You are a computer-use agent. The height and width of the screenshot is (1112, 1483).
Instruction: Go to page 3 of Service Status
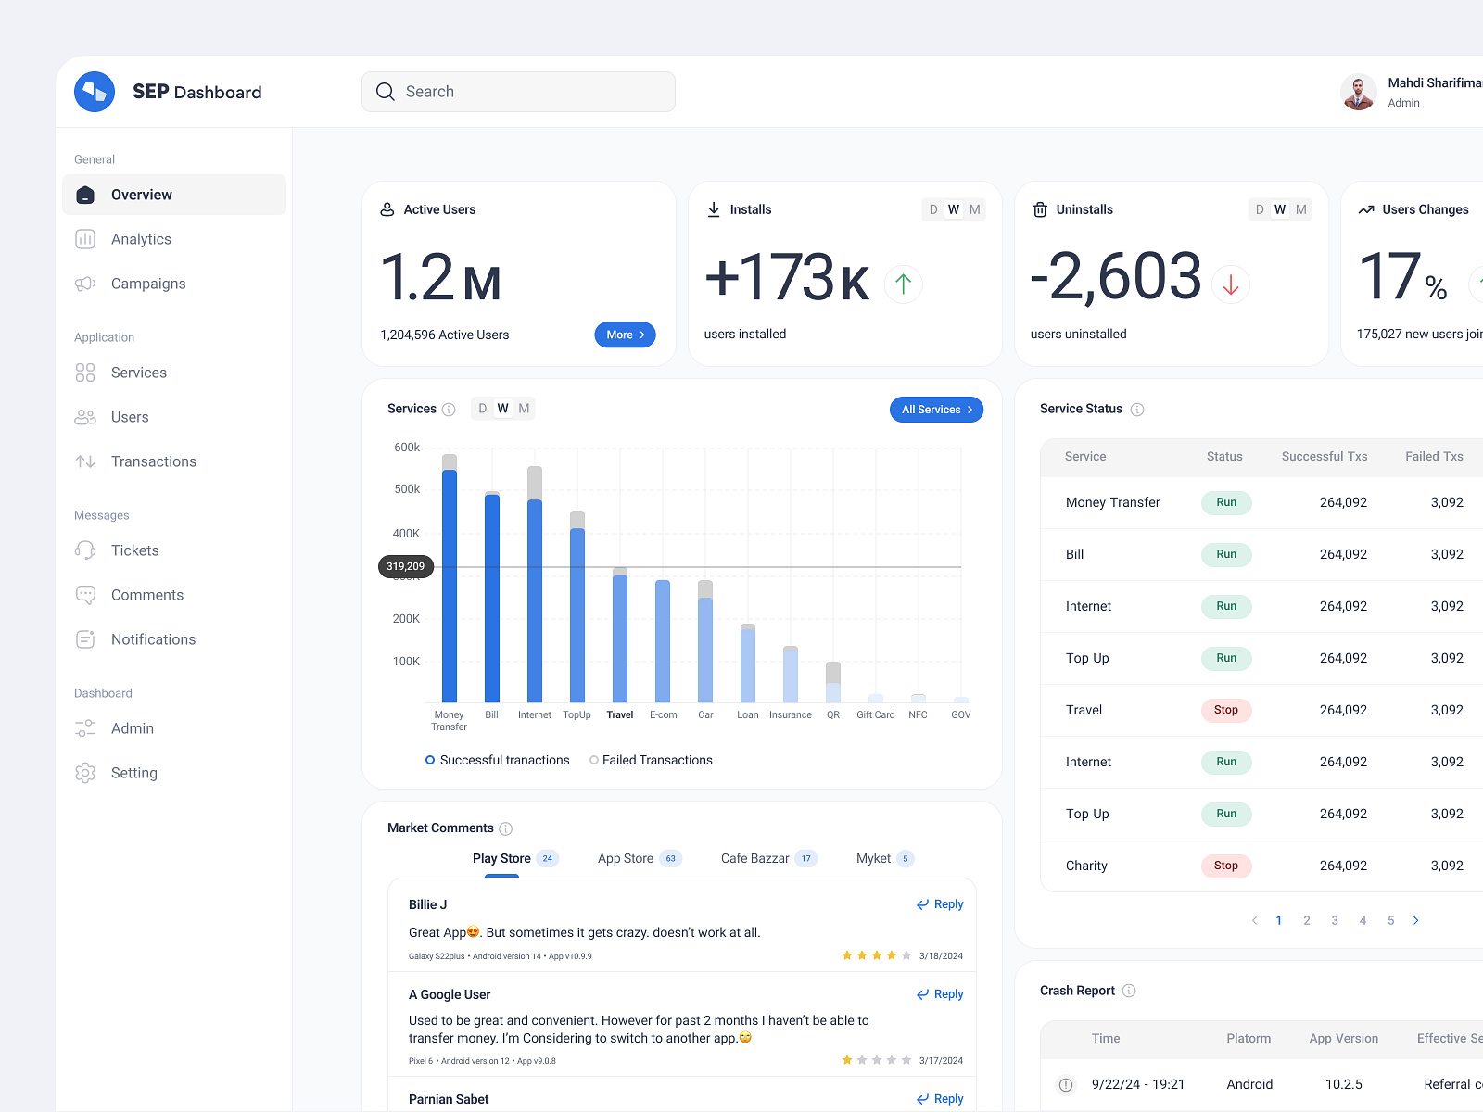(1335, 920)
